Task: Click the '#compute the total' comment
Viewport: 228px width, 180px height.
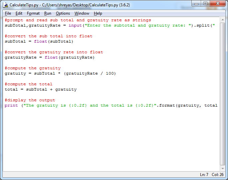Action: [x=29, y=84]
